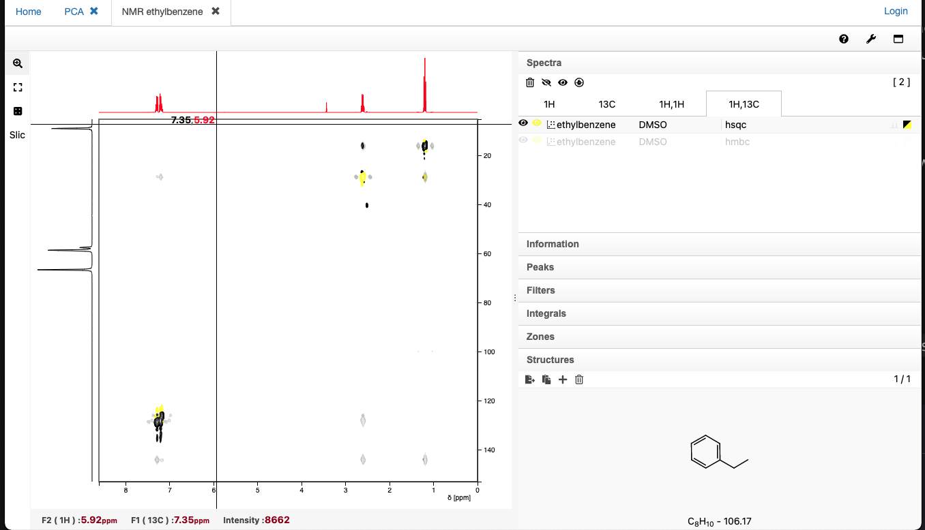Open the PCA tab
The width and height of the screenshot is (925, 530).
(x=74, y=12)
